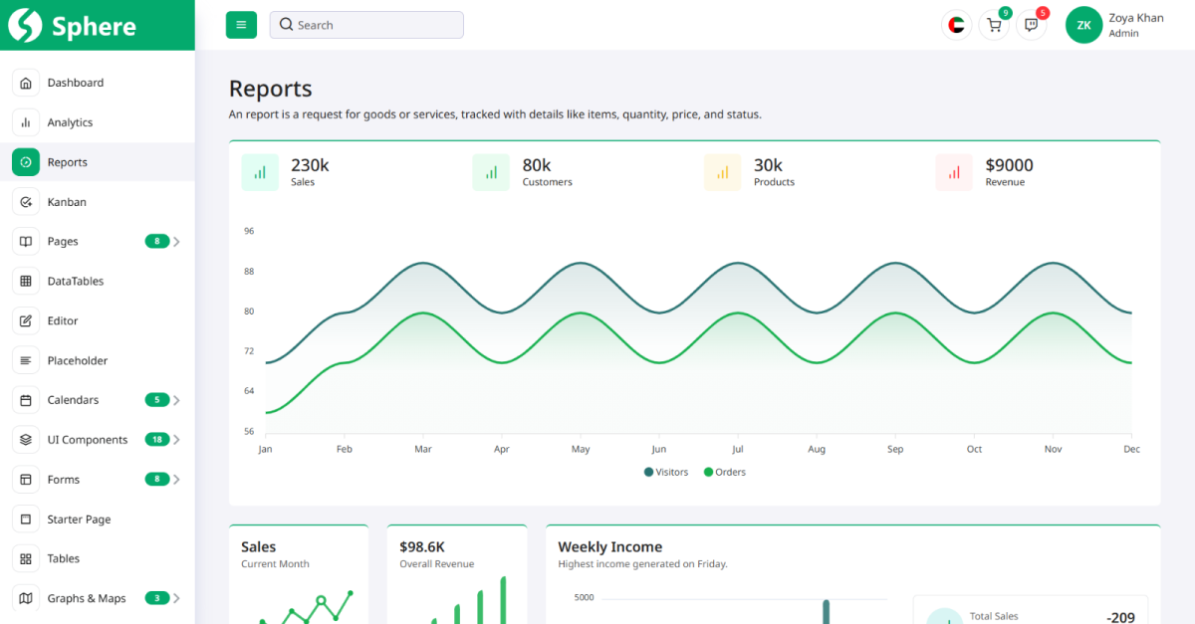This screenshot has height=624, width=1195.
Task: Toggle Orders series in chart legend
Action: tap(725, 472)
